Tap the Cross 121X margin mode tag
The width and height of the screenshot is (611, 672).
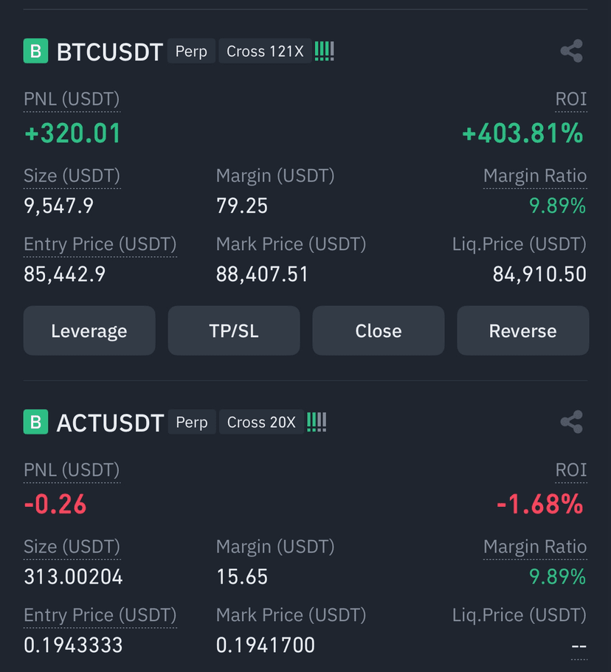pos(265,51)
